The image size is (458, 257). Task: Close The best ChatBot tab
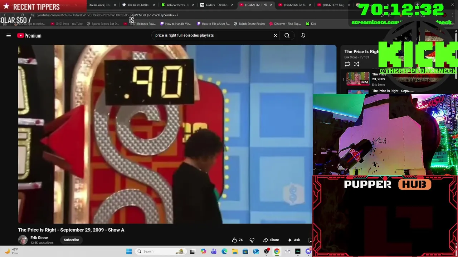[x=154, y=5]
